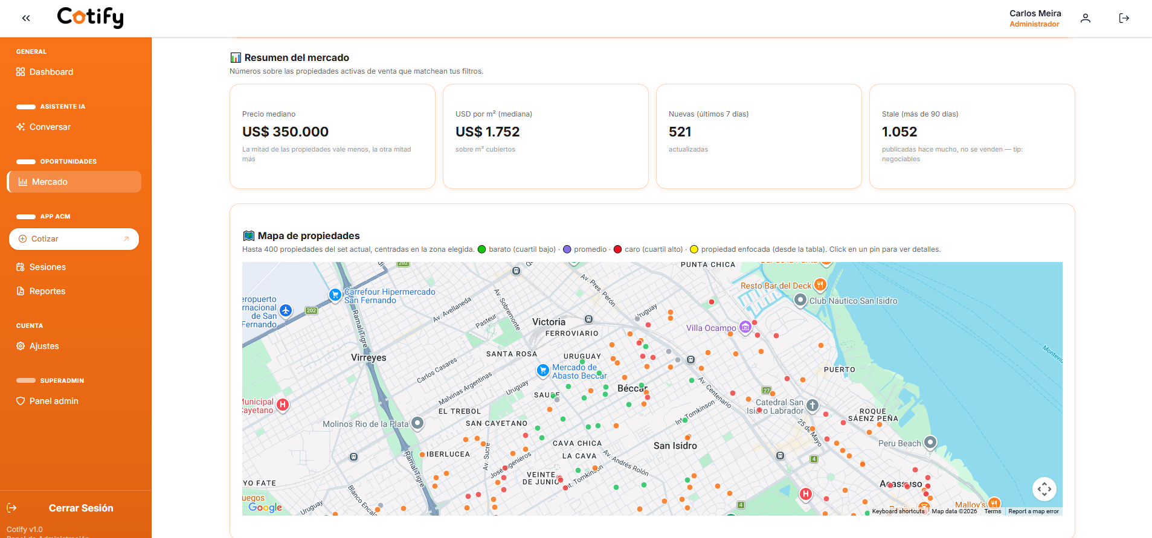Click the Nuevas 521 card

coord(759,136)
